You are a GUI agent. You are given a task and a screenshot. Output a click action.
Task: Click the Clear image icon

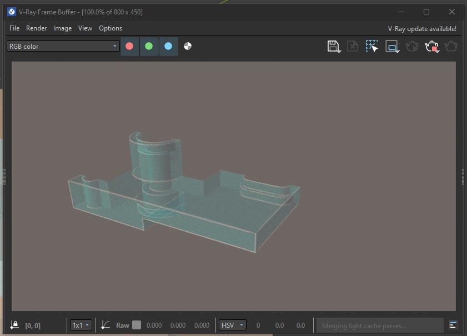point(353,47)
